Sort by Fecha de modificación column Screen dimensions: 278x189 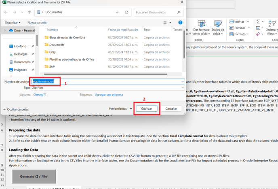point(123,30)
